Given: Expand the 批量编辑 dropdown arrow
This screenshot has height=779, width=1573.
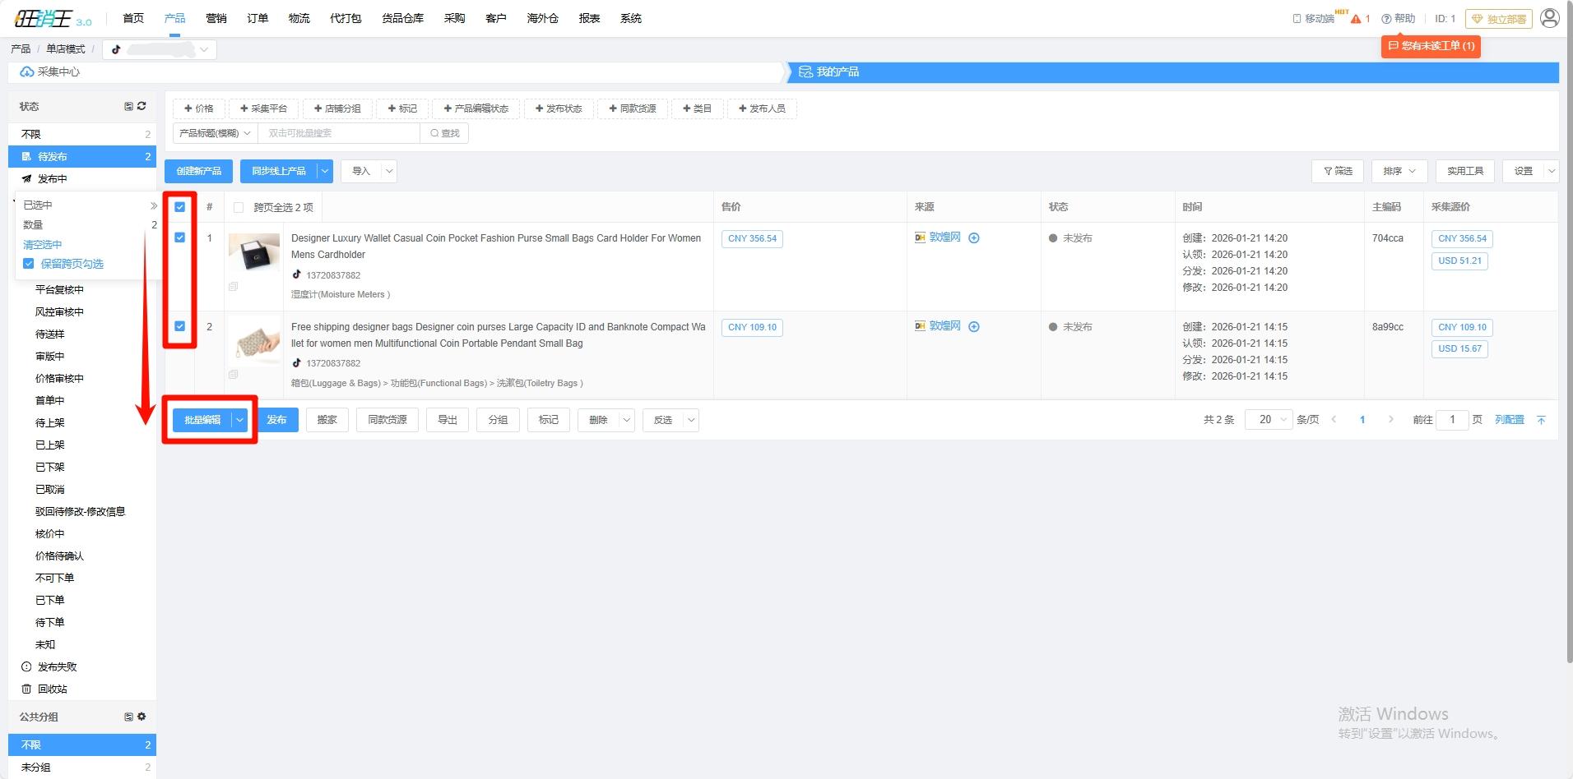Looking at the screenshot, I should click(x=240, y=420).
